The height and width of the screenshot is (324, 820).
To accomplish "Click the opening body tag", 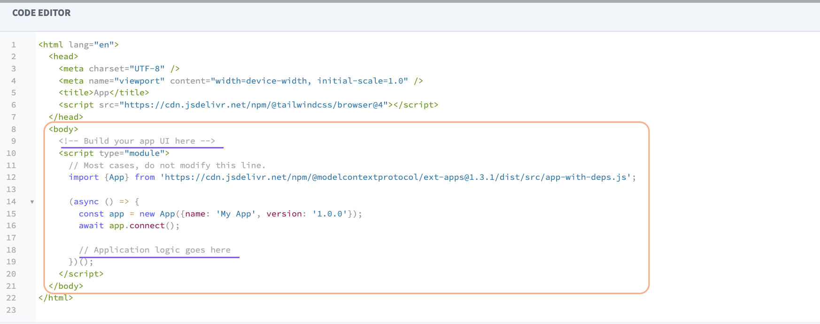I will 63,129.
